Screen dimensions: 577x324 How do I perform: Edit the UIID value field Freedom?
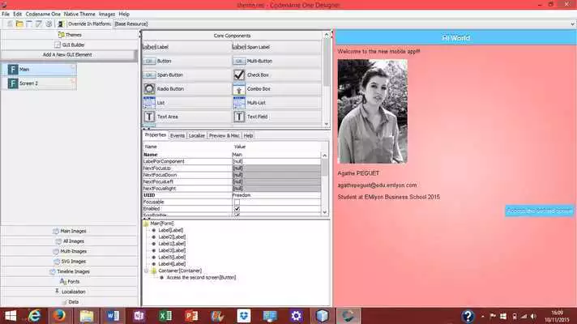click(276, 194)
